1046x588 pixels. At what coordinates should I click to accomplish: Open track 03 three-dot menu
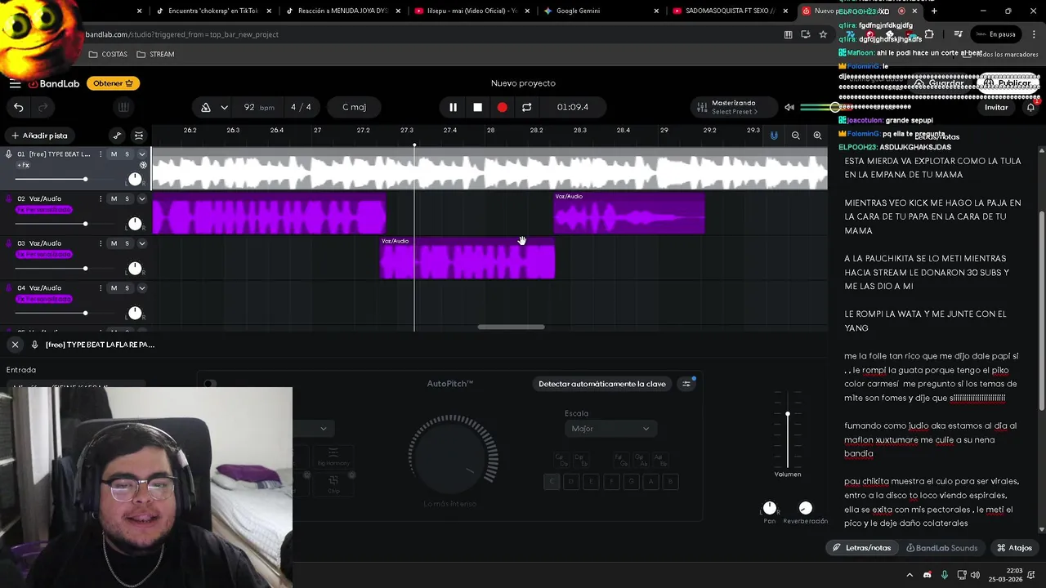point(101,243)
